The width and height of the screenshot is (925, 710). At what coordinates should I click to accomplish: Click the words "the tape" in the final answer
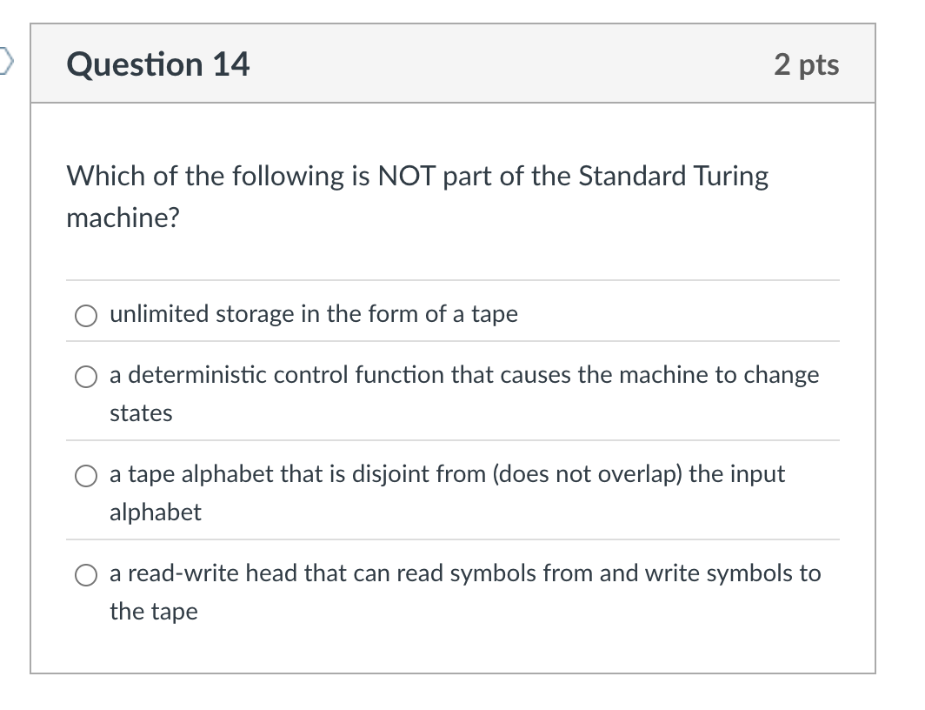pyautogui.click(x=153, y=612)
